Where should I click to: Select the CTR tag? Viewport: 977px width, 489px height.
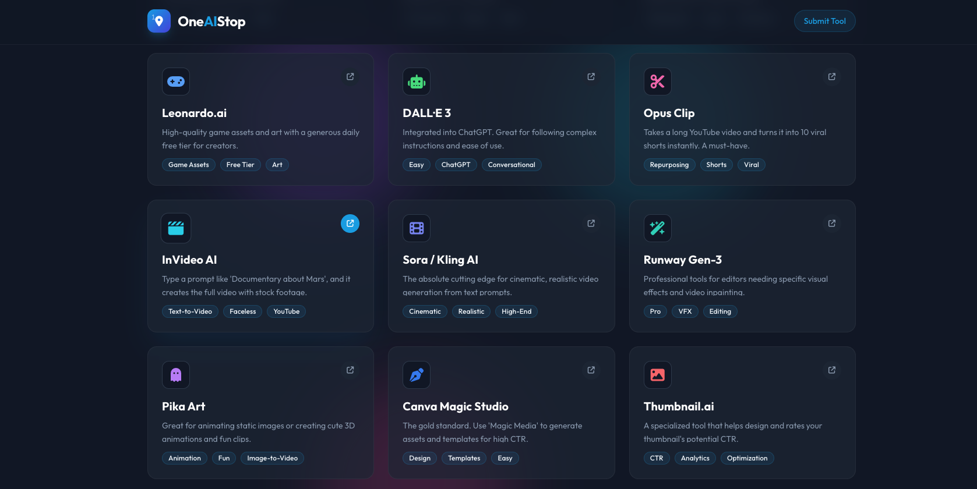pyautogui.click(x=657, y=458)
